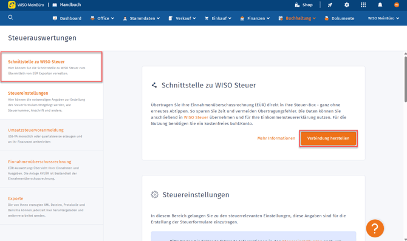
Task: Click the Shop link text
Action: coord(307,5)
